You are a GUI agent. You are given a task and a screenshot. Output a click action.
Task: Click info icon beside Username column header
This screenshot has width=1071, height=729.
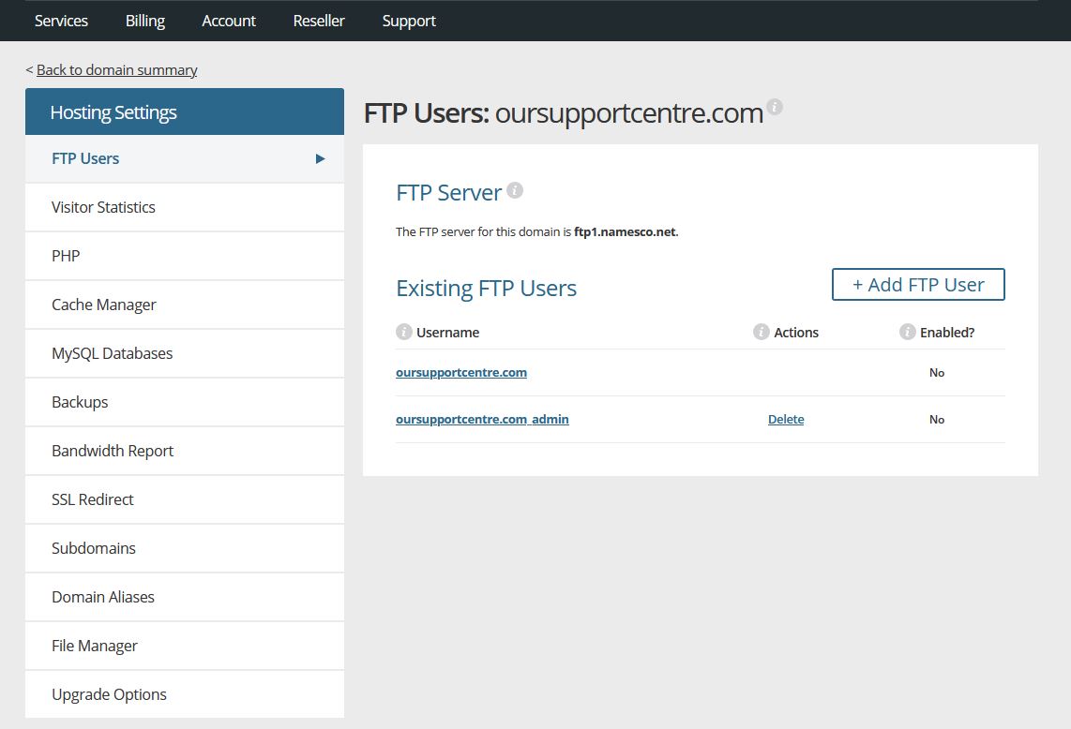(x=404, y=332)
